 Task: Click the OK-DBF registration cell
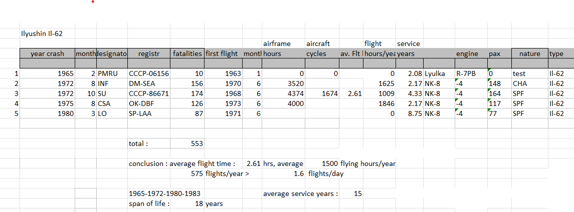[x=149, y=103]
